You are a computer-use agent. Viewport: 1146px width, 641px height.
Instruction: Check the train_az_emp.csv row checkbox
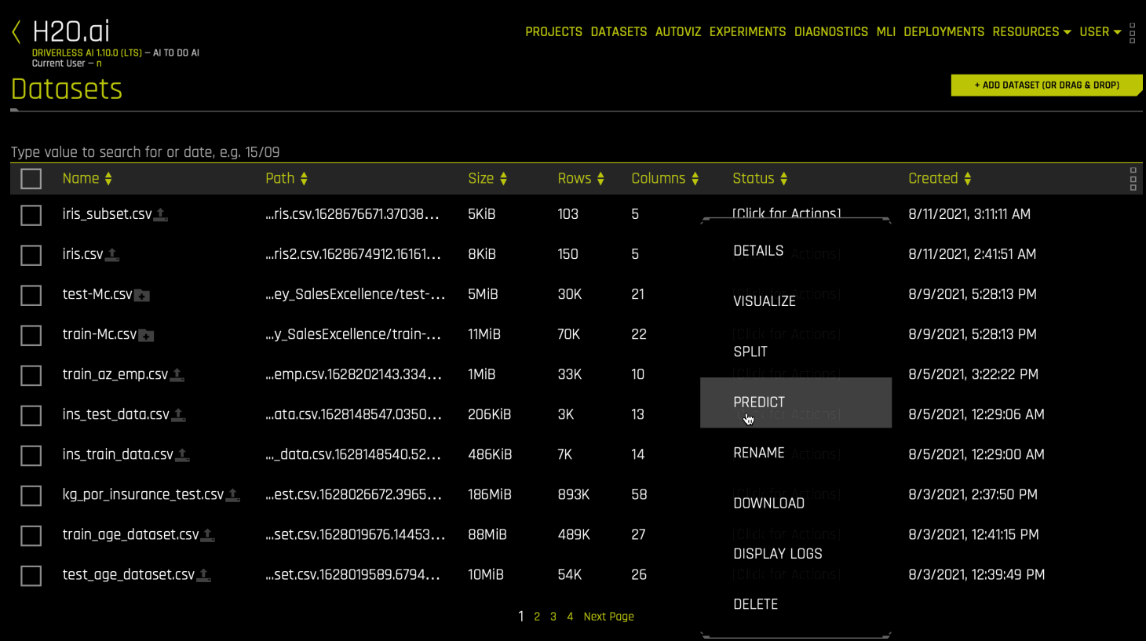31,375
